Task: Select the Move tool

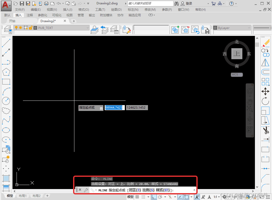Action: 265,91
